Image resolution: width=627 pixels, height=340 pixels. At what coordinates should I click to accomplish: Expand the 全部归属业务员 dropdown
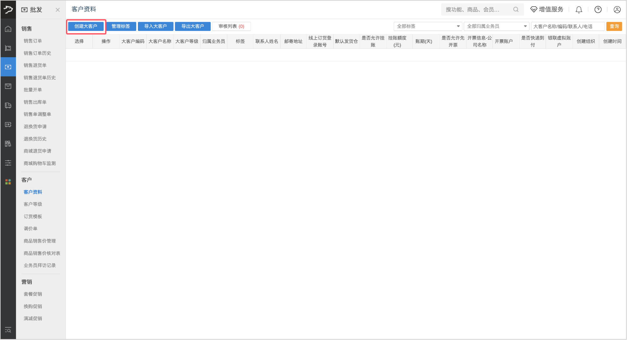coord(496,26)
